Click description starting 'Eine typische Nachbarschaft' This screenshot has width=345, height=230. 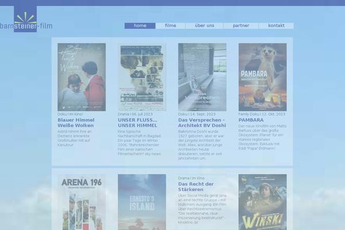(x=139, y=143)
